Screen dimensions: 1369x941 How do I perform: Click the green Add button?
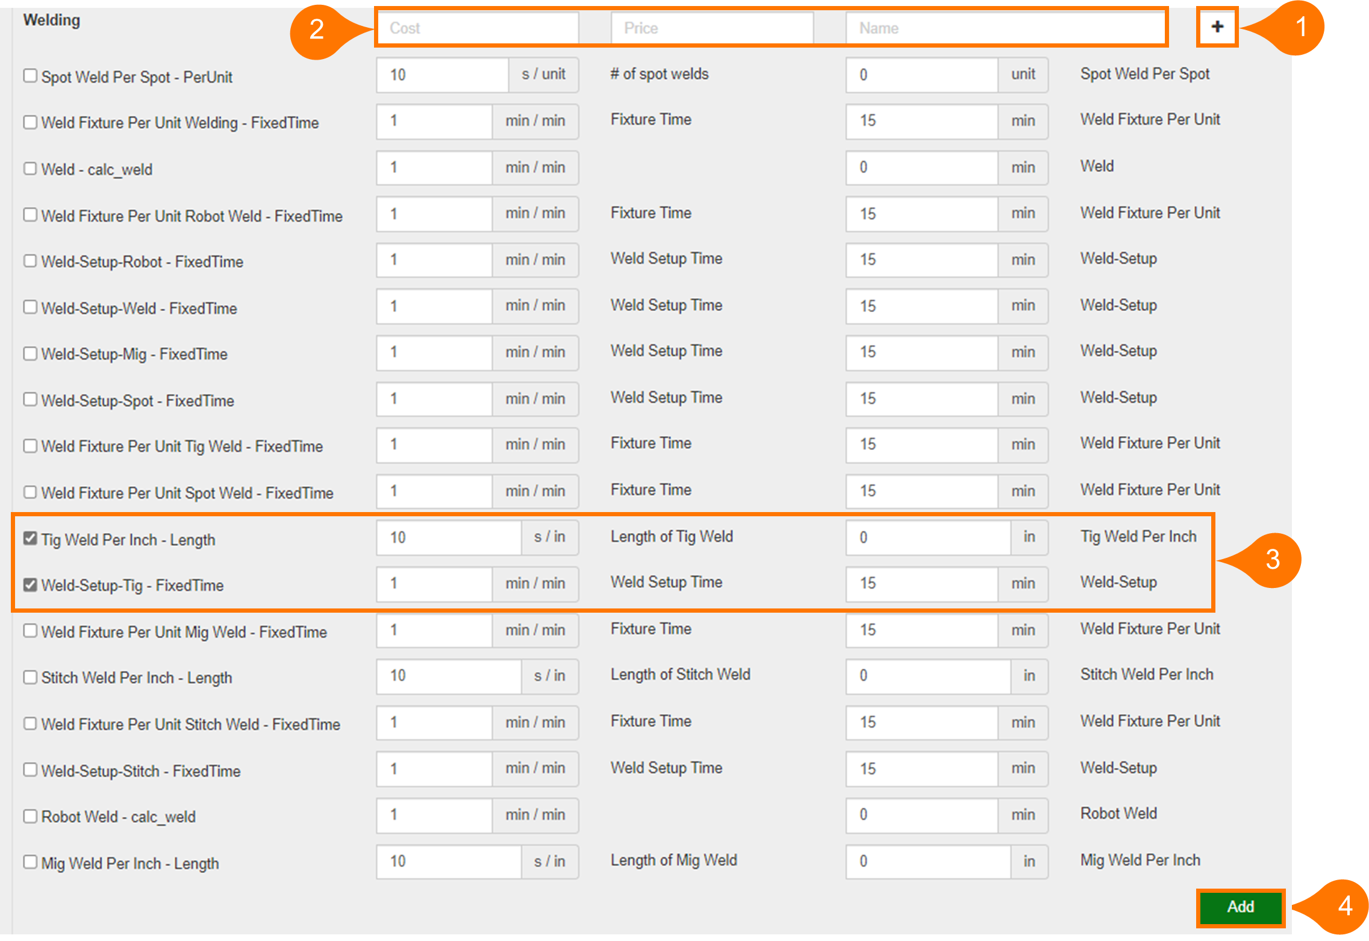(1240, 907)
